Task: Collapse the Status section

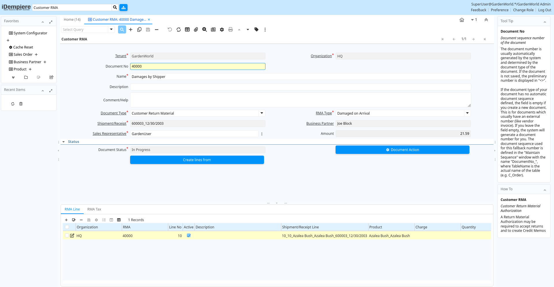Action: tap(63, 142)
